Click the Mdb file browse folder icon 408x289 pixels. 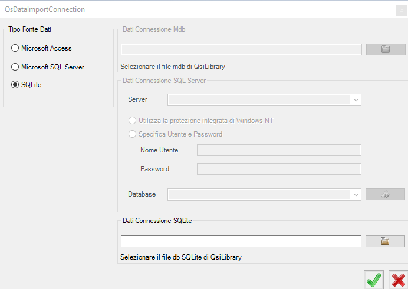tap(386, 49)
